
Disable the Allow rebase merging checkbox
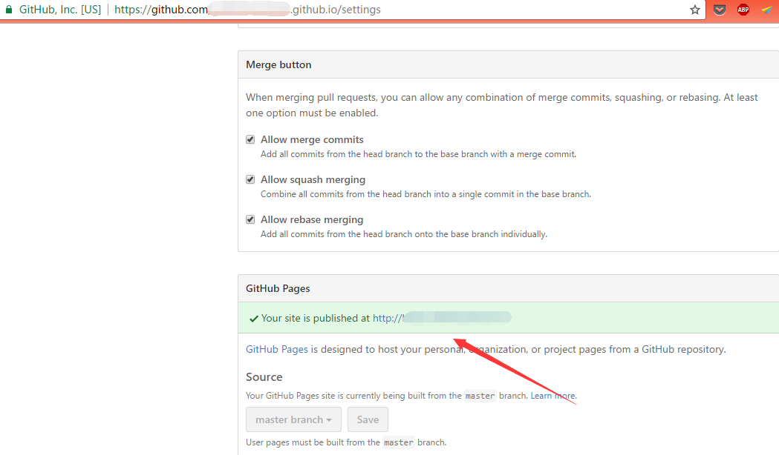tap(251, 219)
